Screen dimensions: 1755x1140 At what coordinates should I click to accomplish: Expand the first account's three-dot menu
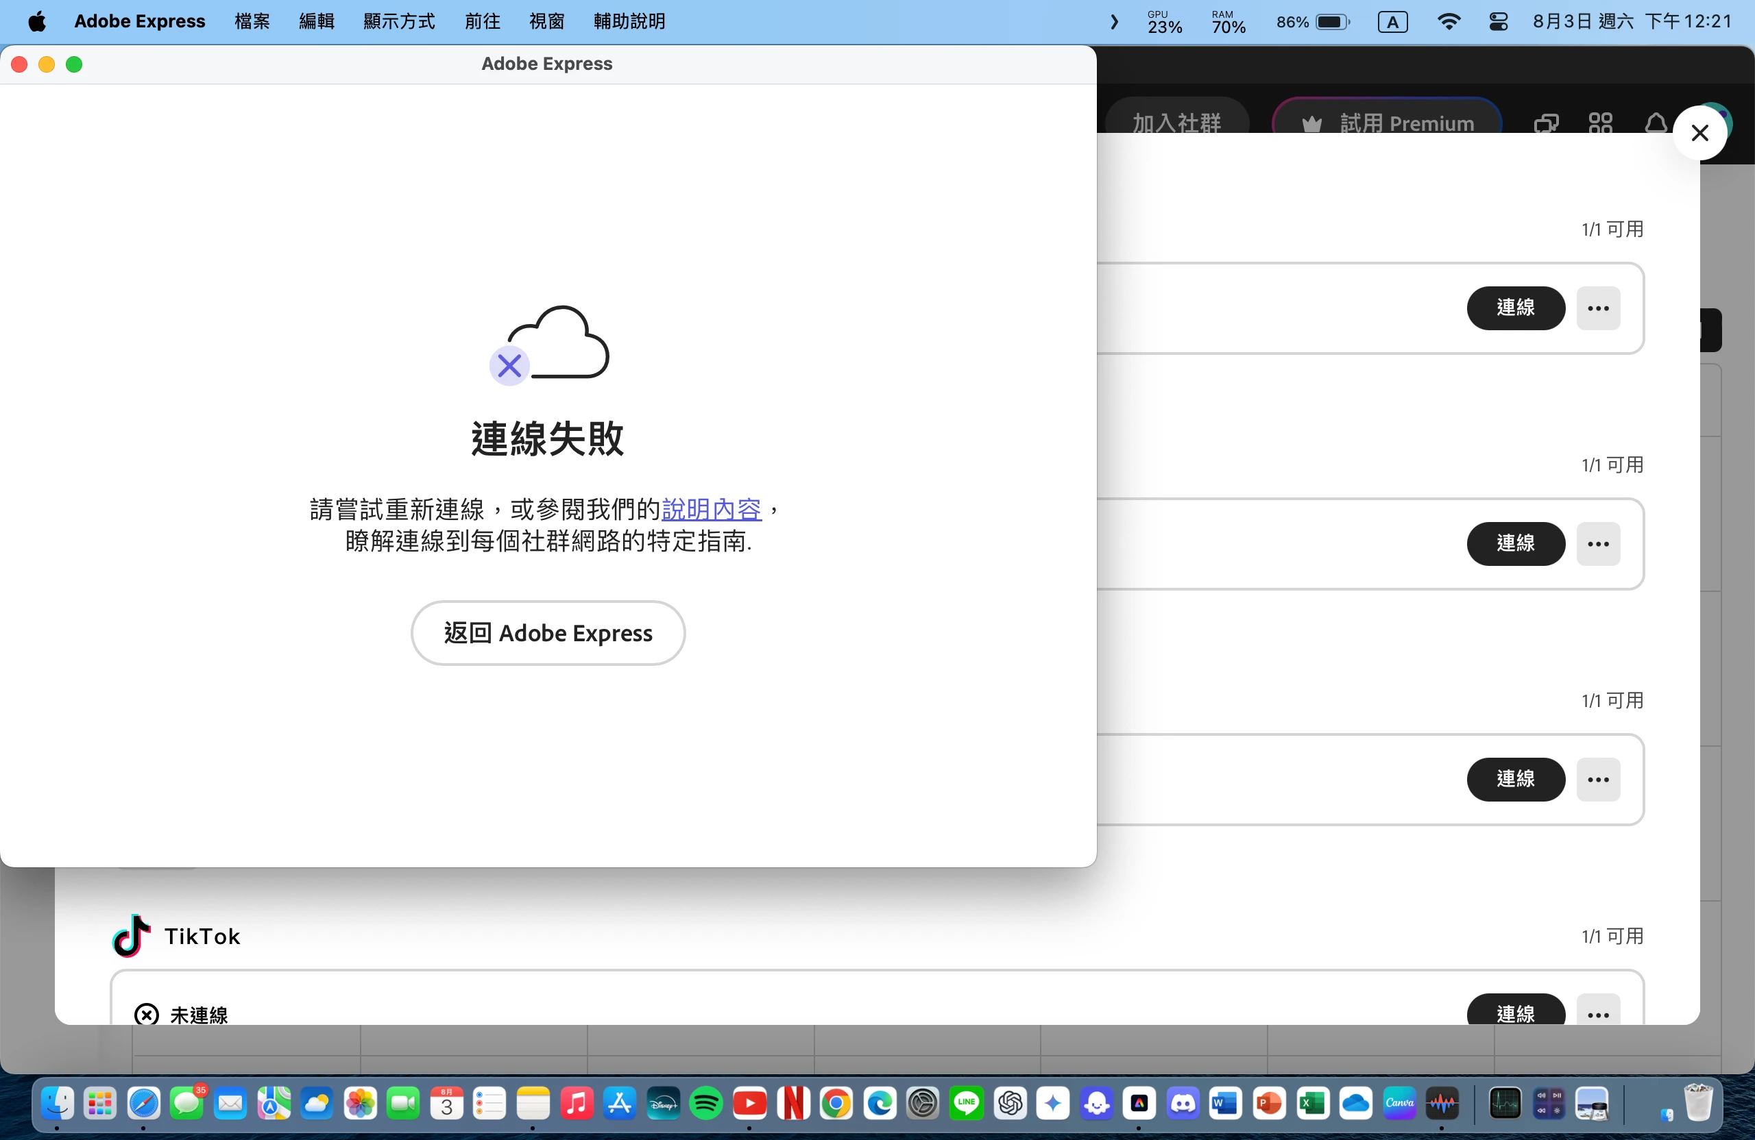click(1598, 308)
